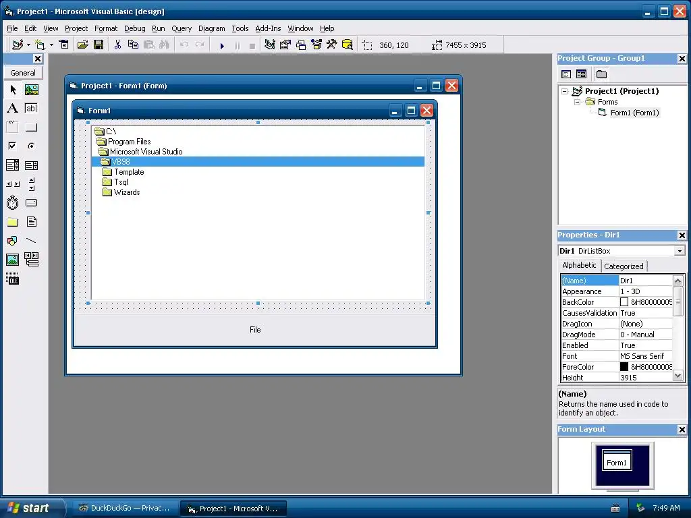Open the Diagram menu

pos(211,28)
